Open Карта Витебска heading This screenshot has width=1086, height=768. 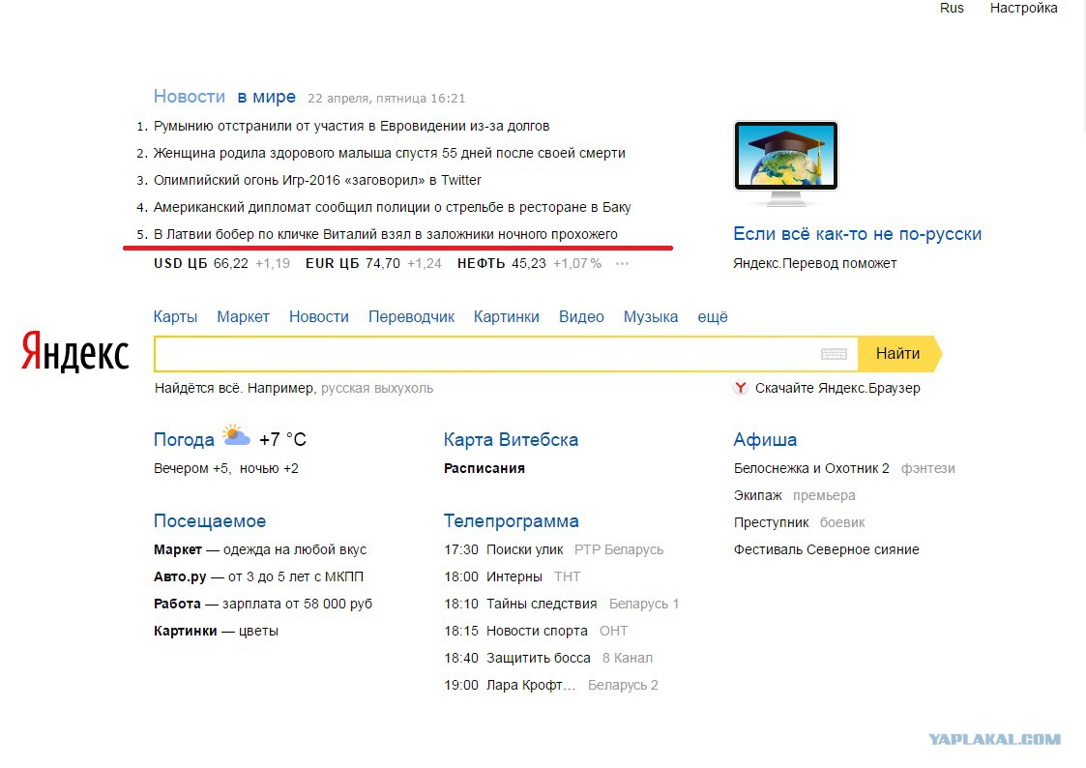511,440
